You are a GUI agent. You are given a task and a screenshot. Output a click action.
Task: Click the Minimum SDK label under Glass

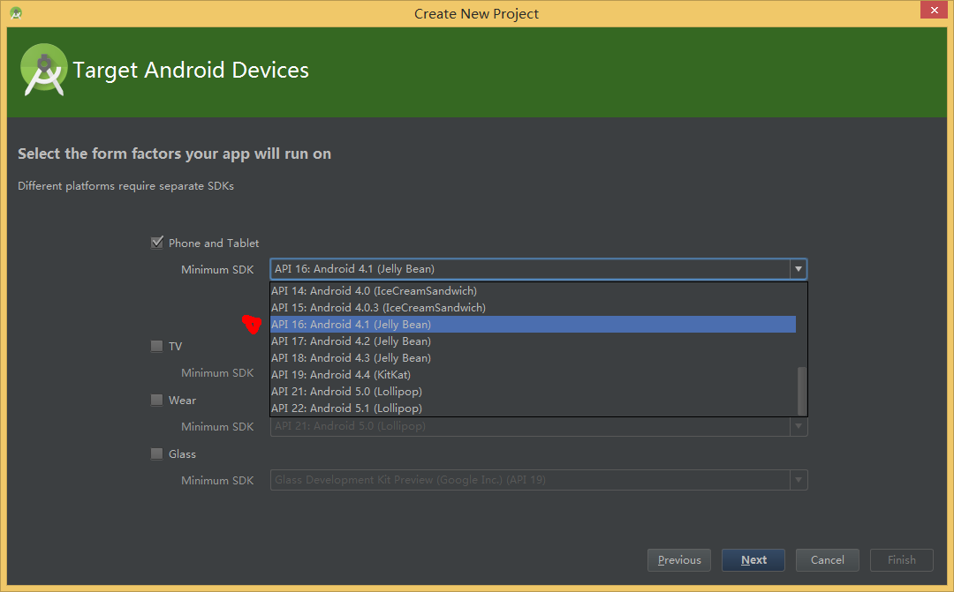217,480
